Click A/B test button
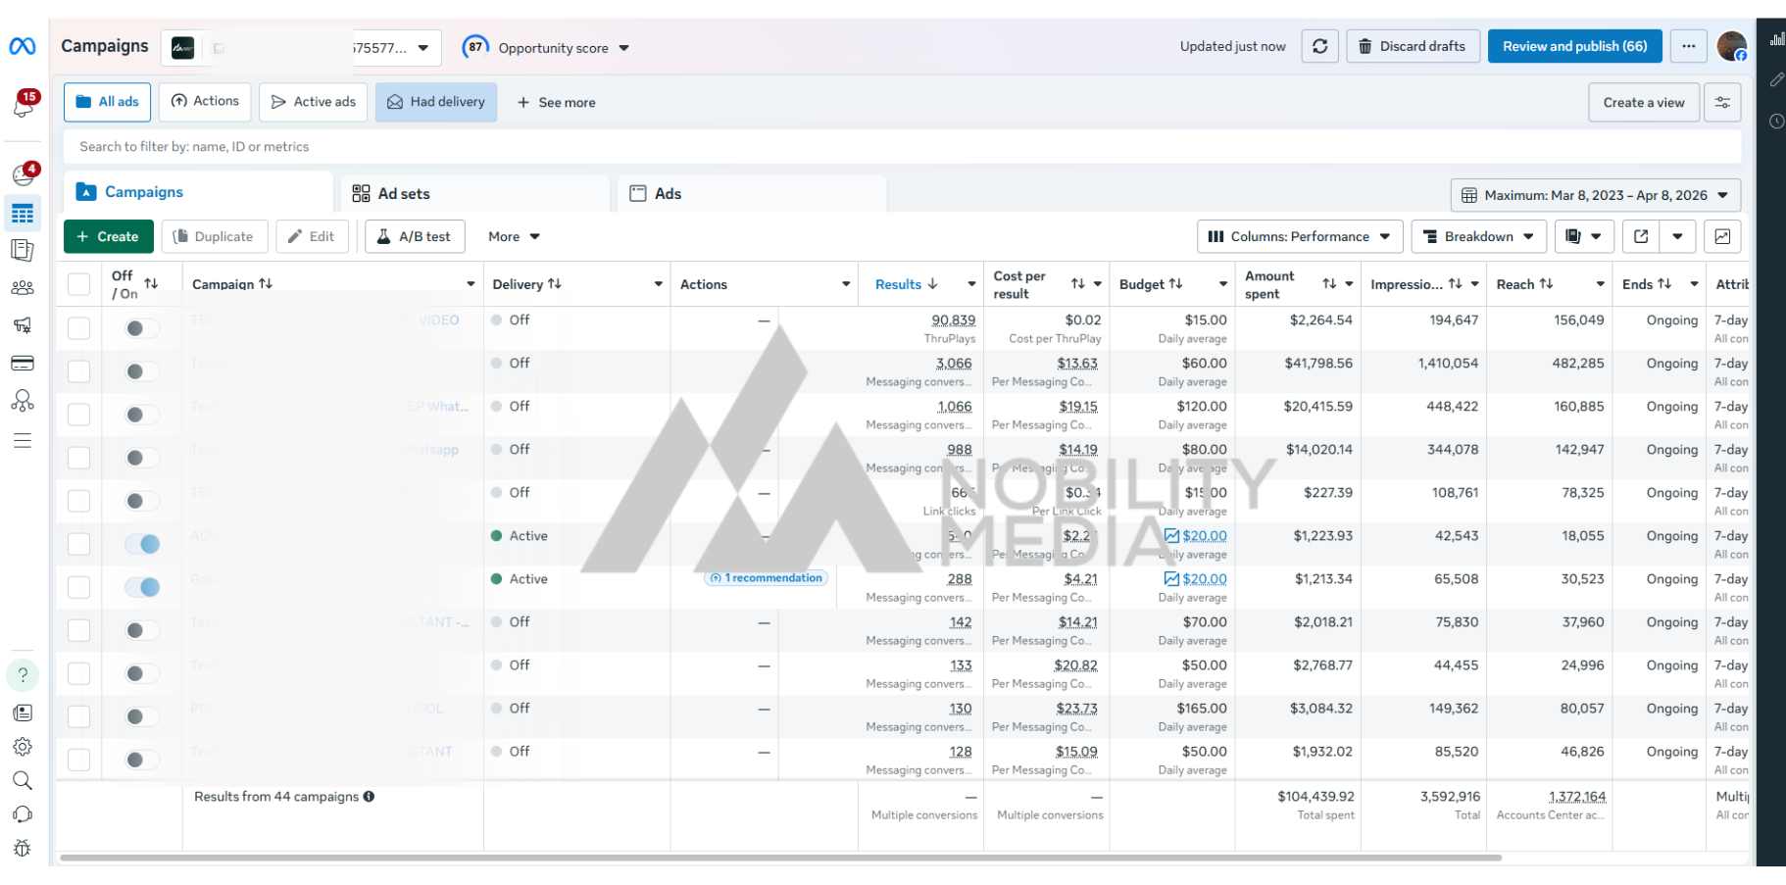 [415, 236]
